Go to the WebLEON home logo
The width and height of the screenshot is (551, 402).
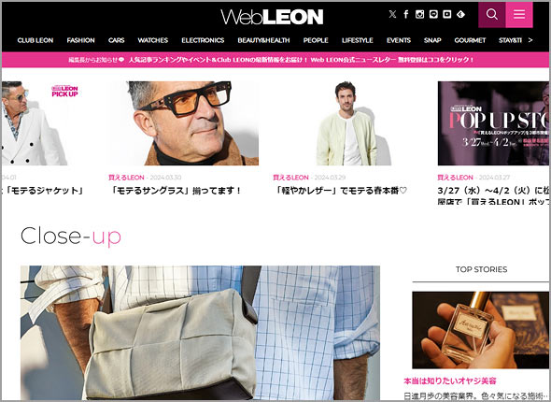[272, 17]
